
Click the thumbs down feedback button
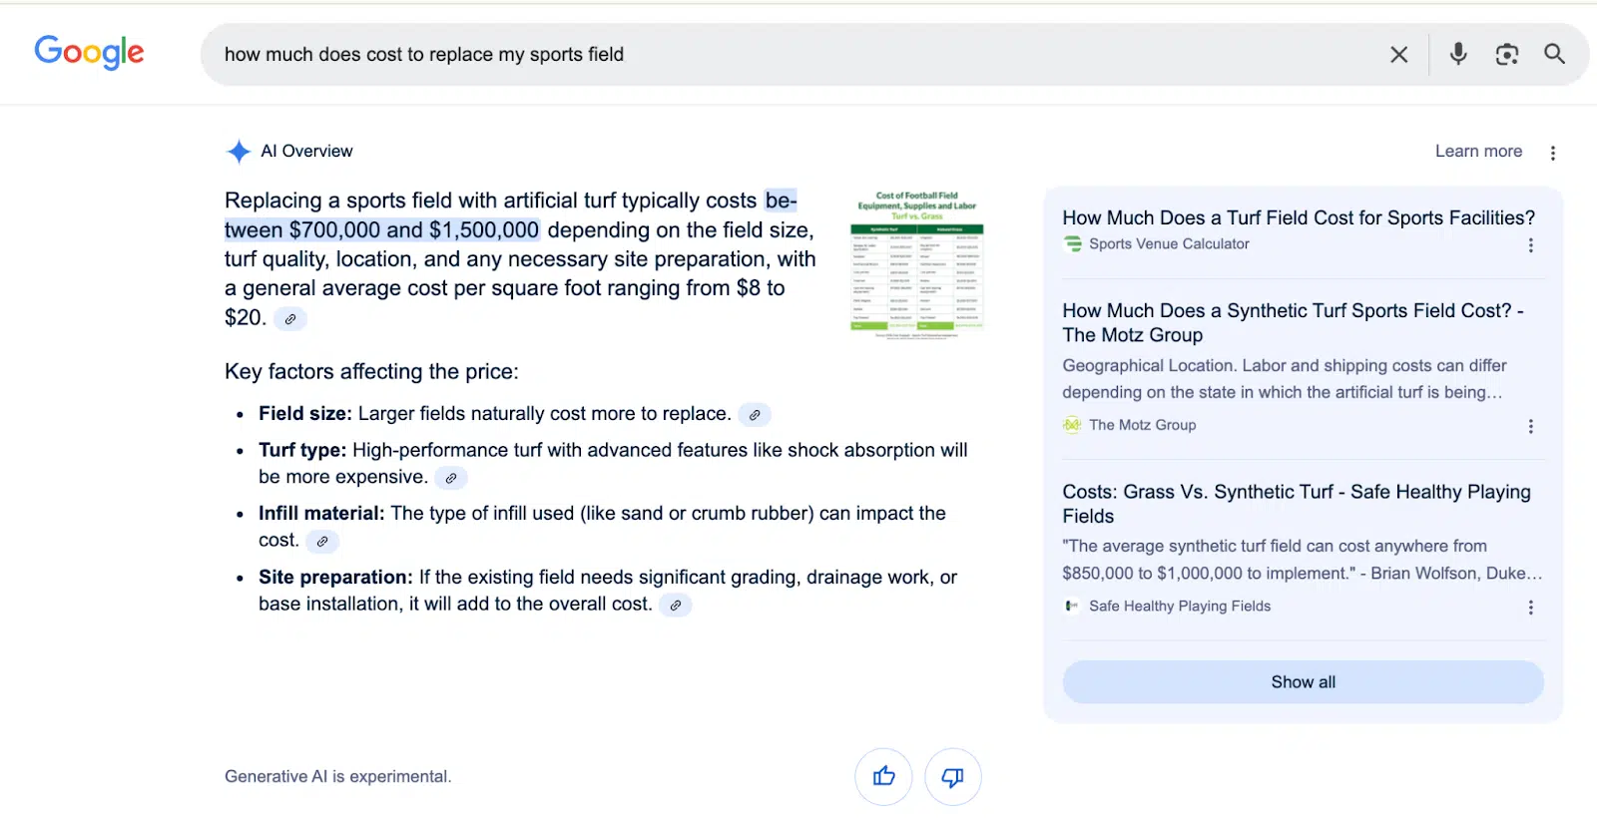click(953, 776)
